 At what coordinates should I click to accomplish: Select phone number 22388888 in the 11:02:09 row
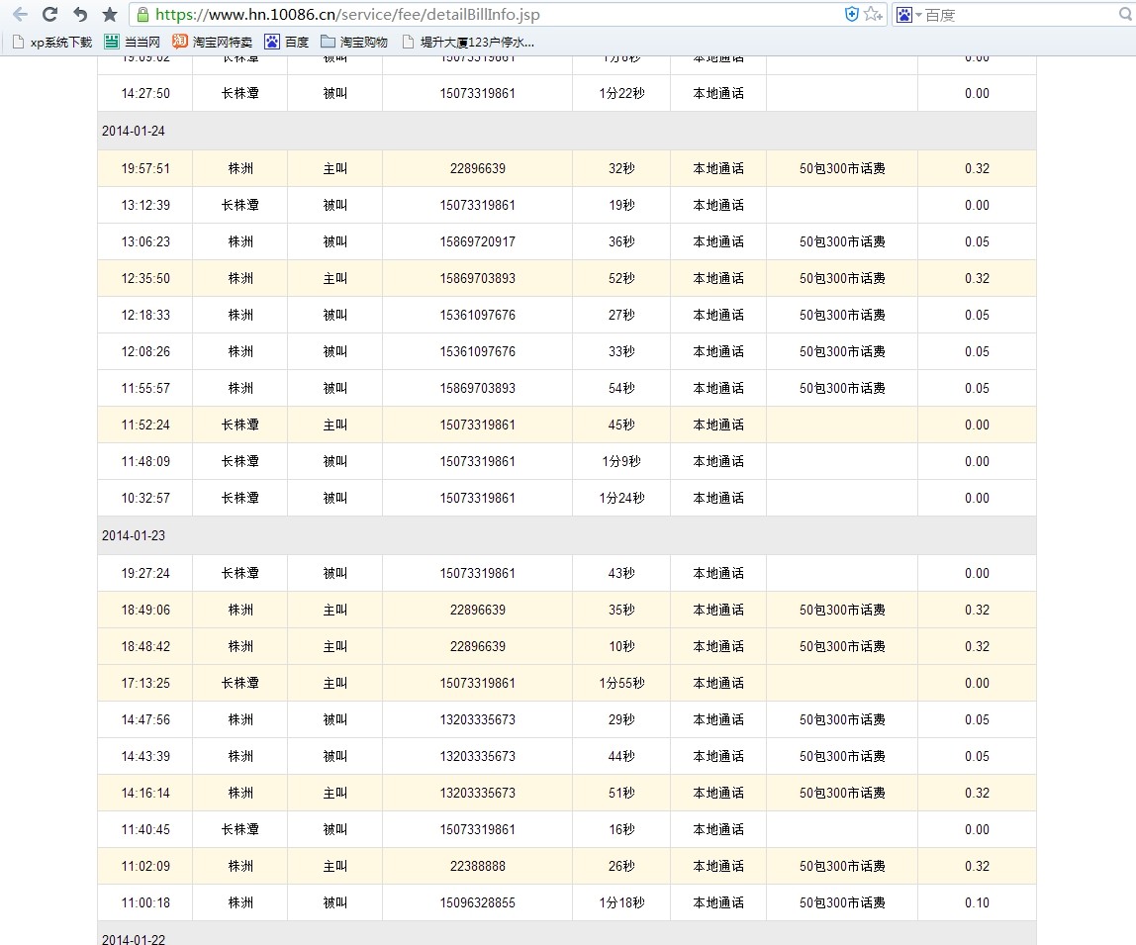point(477,866)
